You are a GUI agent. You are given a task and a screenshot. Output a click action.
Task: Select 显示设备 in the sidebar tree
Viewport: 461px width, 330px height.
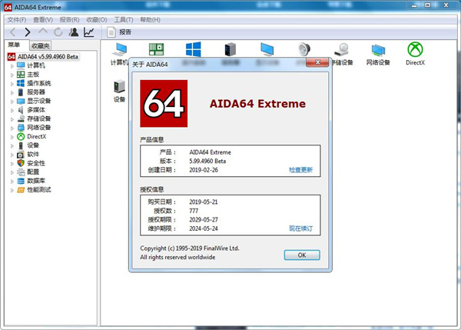click(x=39, y=101)
